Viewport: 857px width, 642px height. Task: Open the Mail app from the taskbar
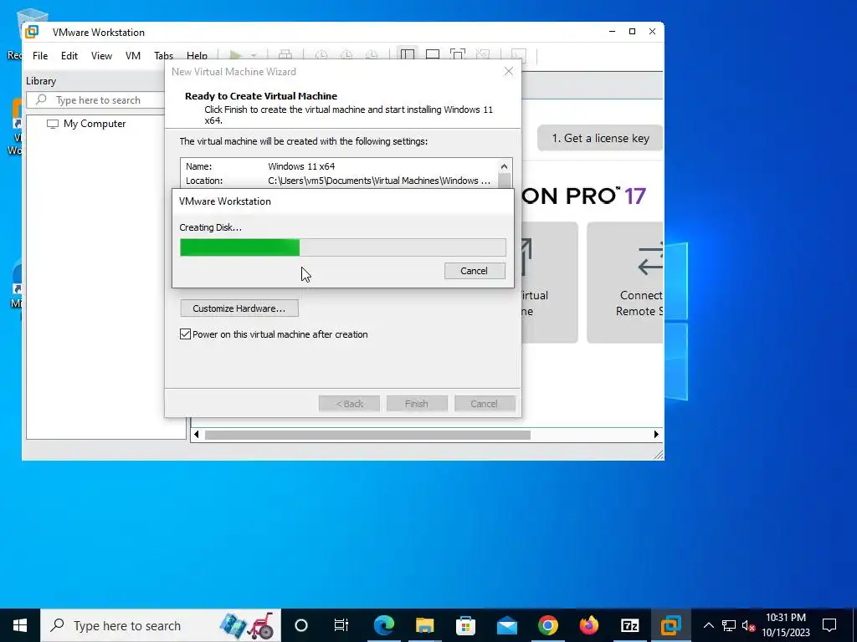point(506,625)
